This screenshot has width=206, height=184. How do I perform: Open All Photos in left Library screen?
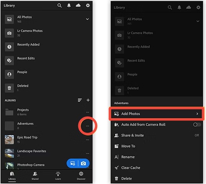tap(47, 19)
